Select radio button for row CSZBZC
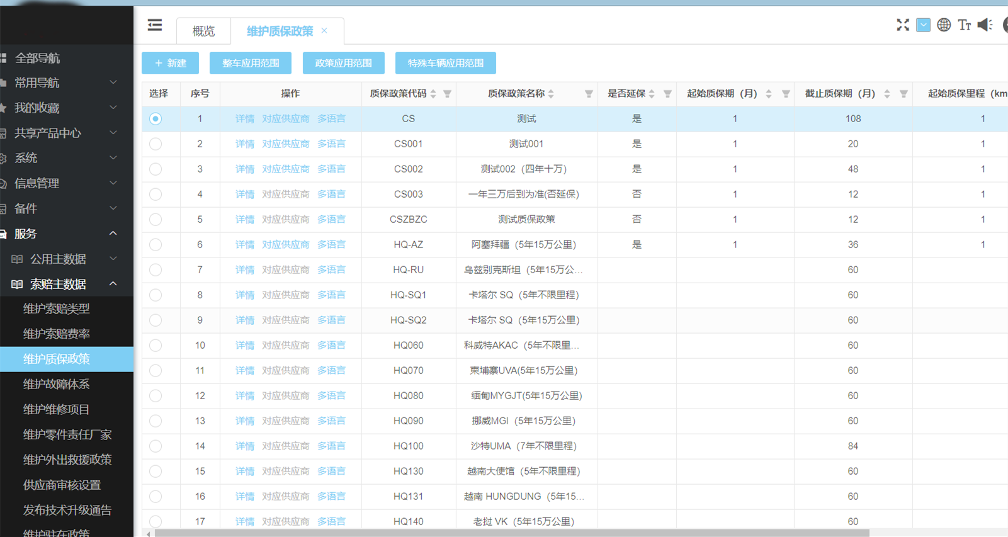This screenshot has width=1008, height=537. click(156, 219)
